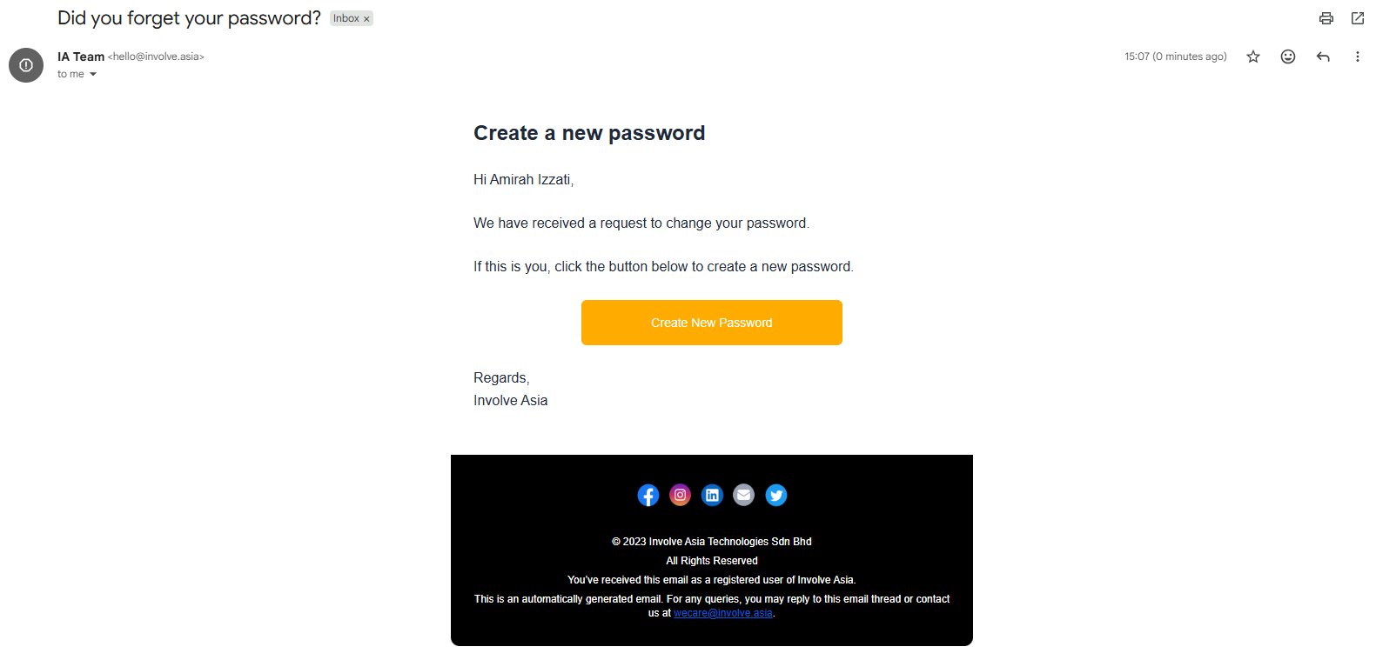This screenshot has height=660, width=1376.
Task: Star this email from IA Team
Action: 1252,57
